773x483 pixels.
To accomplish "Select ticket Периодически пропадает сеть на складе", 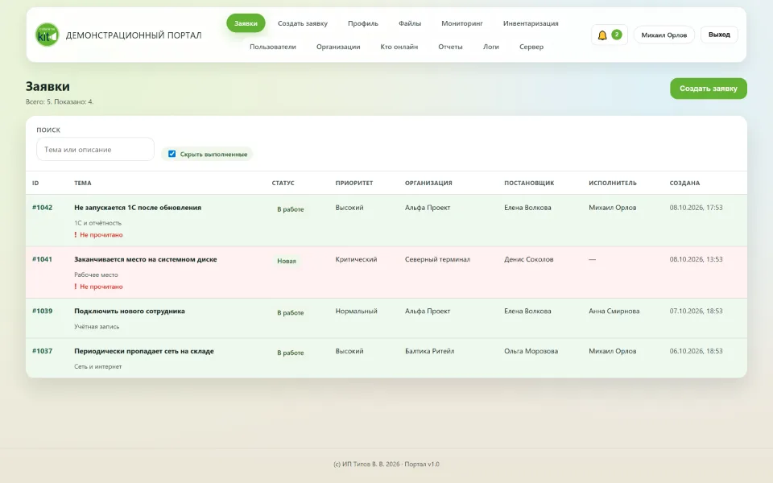I will pos(144,351).
